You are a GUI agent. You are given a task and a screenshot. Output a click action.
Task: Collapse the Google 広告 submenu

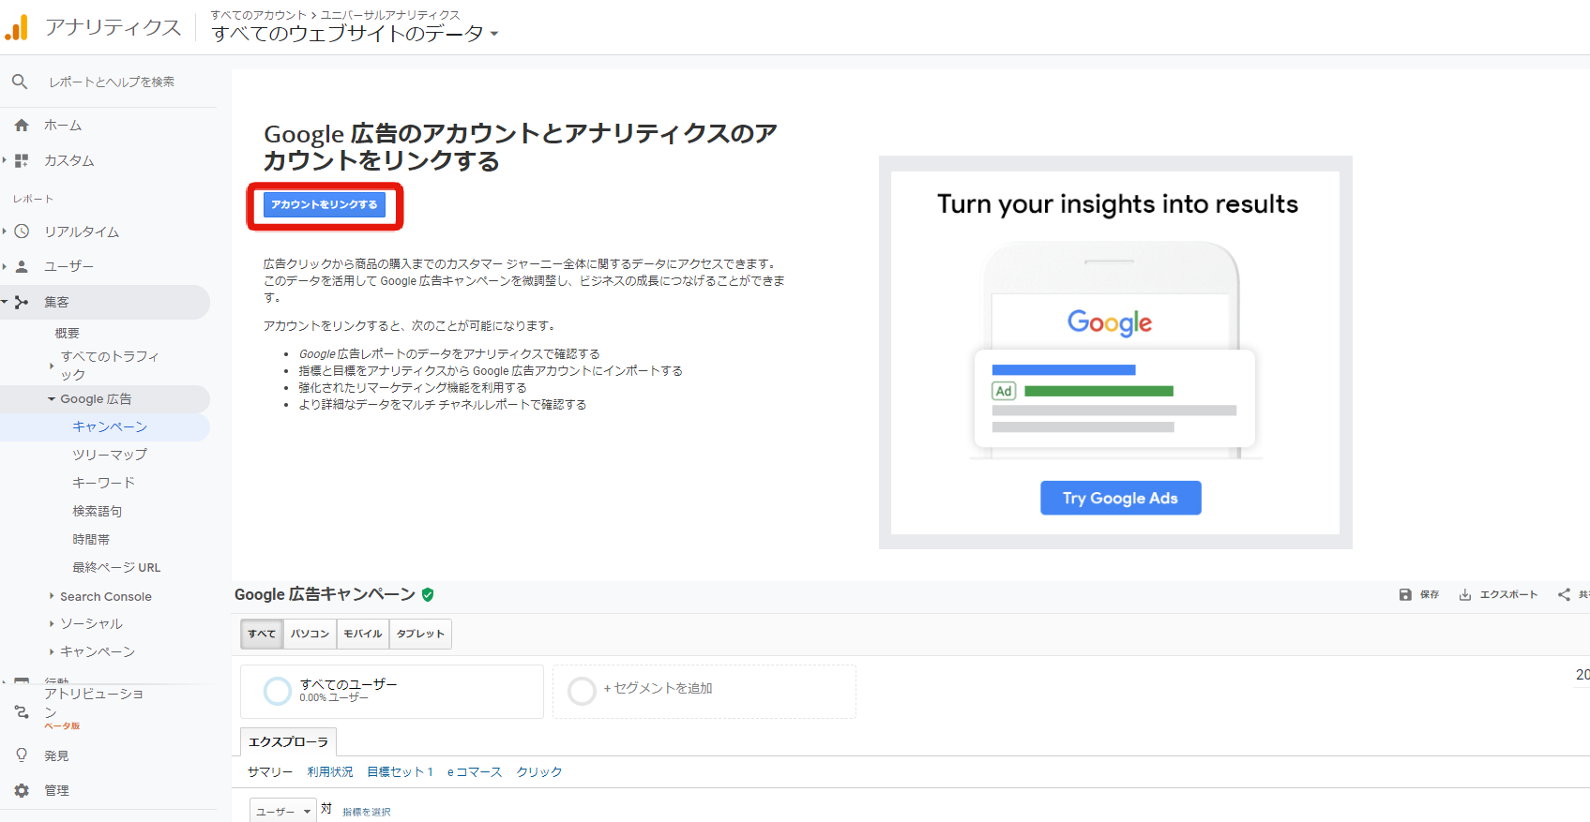(x=52, y=399)
